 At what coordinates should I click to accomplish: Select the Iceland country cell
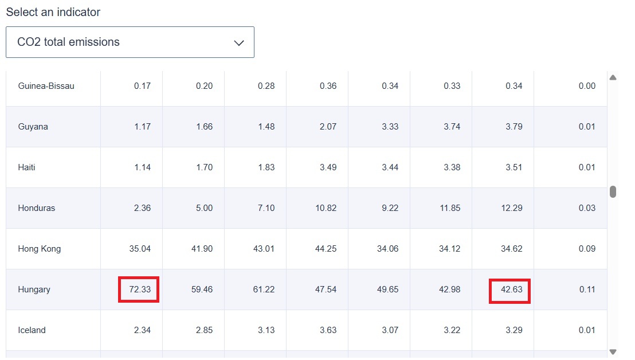(32, 330)
